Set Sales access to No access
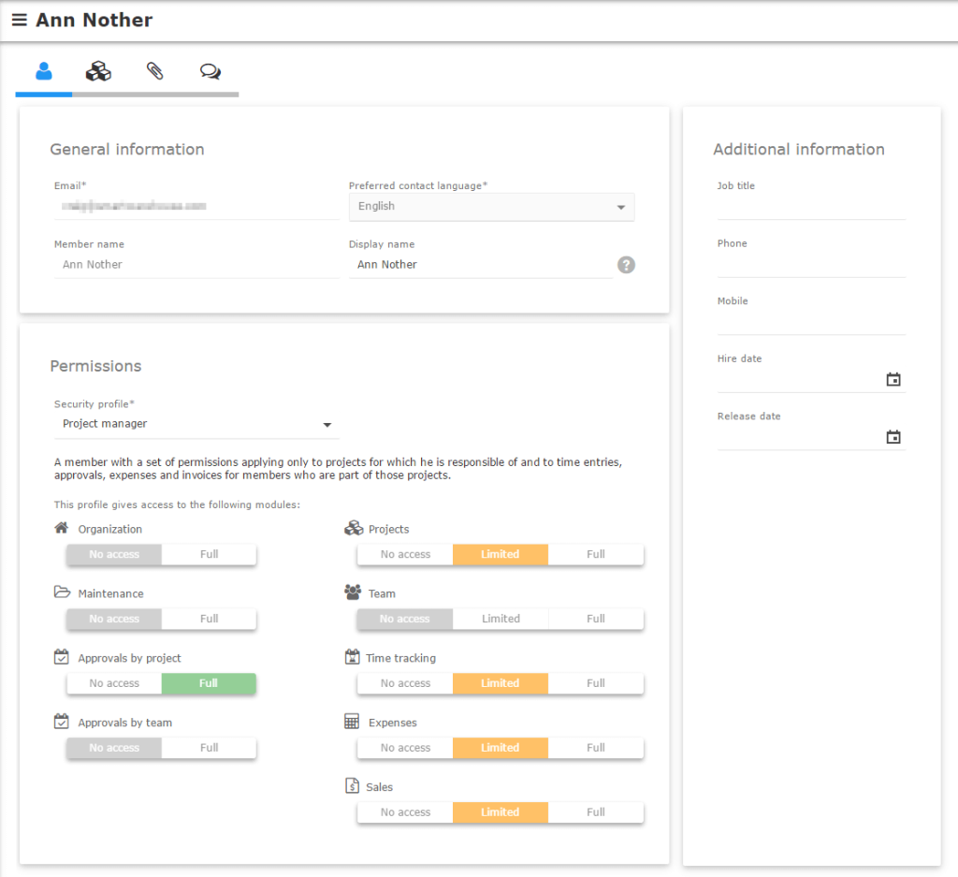The width and height of the screenshot is (958, 877). pyautogui.click(x=405, y=812)
